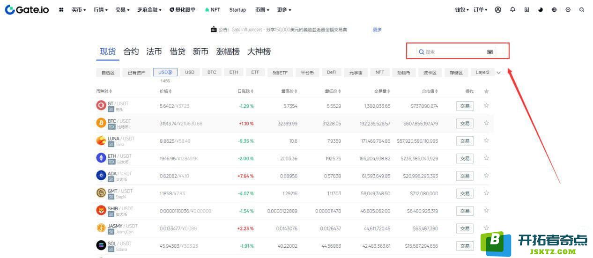Favorite the SHIB/USDT pair with its star
Screen dimensions: 593x258
click(x=486, y=210)
